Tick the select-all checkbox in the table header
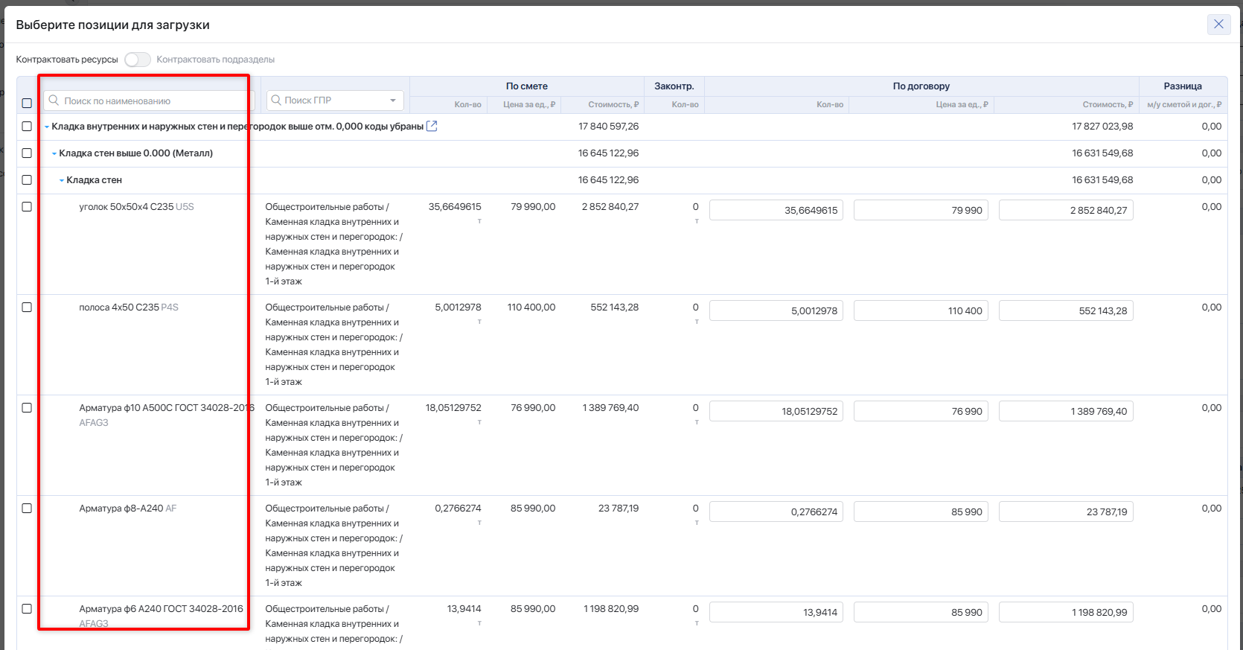Screen dimensions: 1243x650 (x=27, y=103)
